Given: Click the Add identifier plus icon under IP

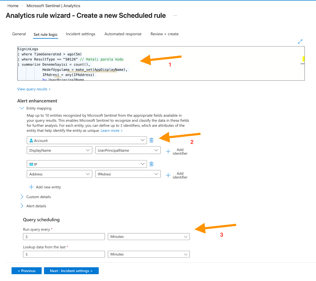Looking at the screenshot, I should [168, 175].
